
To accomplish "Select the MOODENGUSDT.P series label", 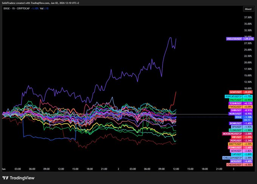I will coord(232,134).
